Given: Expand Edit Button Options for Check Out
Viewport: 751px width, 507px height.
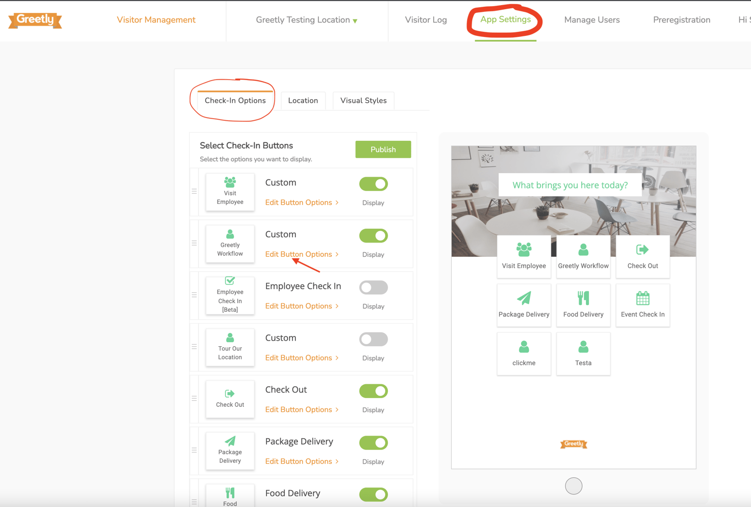Looking at the screenshot, I should pyautogui.click(x=302, y=410).
